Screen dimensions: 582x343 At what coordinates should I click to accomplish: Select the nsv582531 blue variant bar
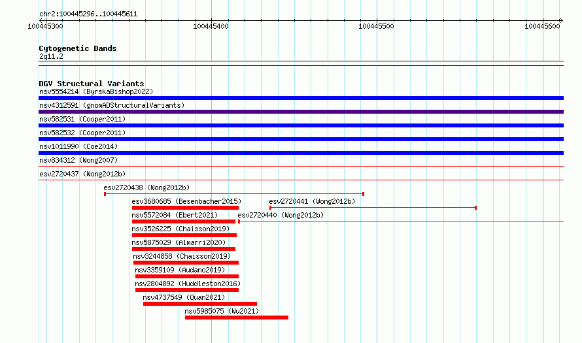301,125
